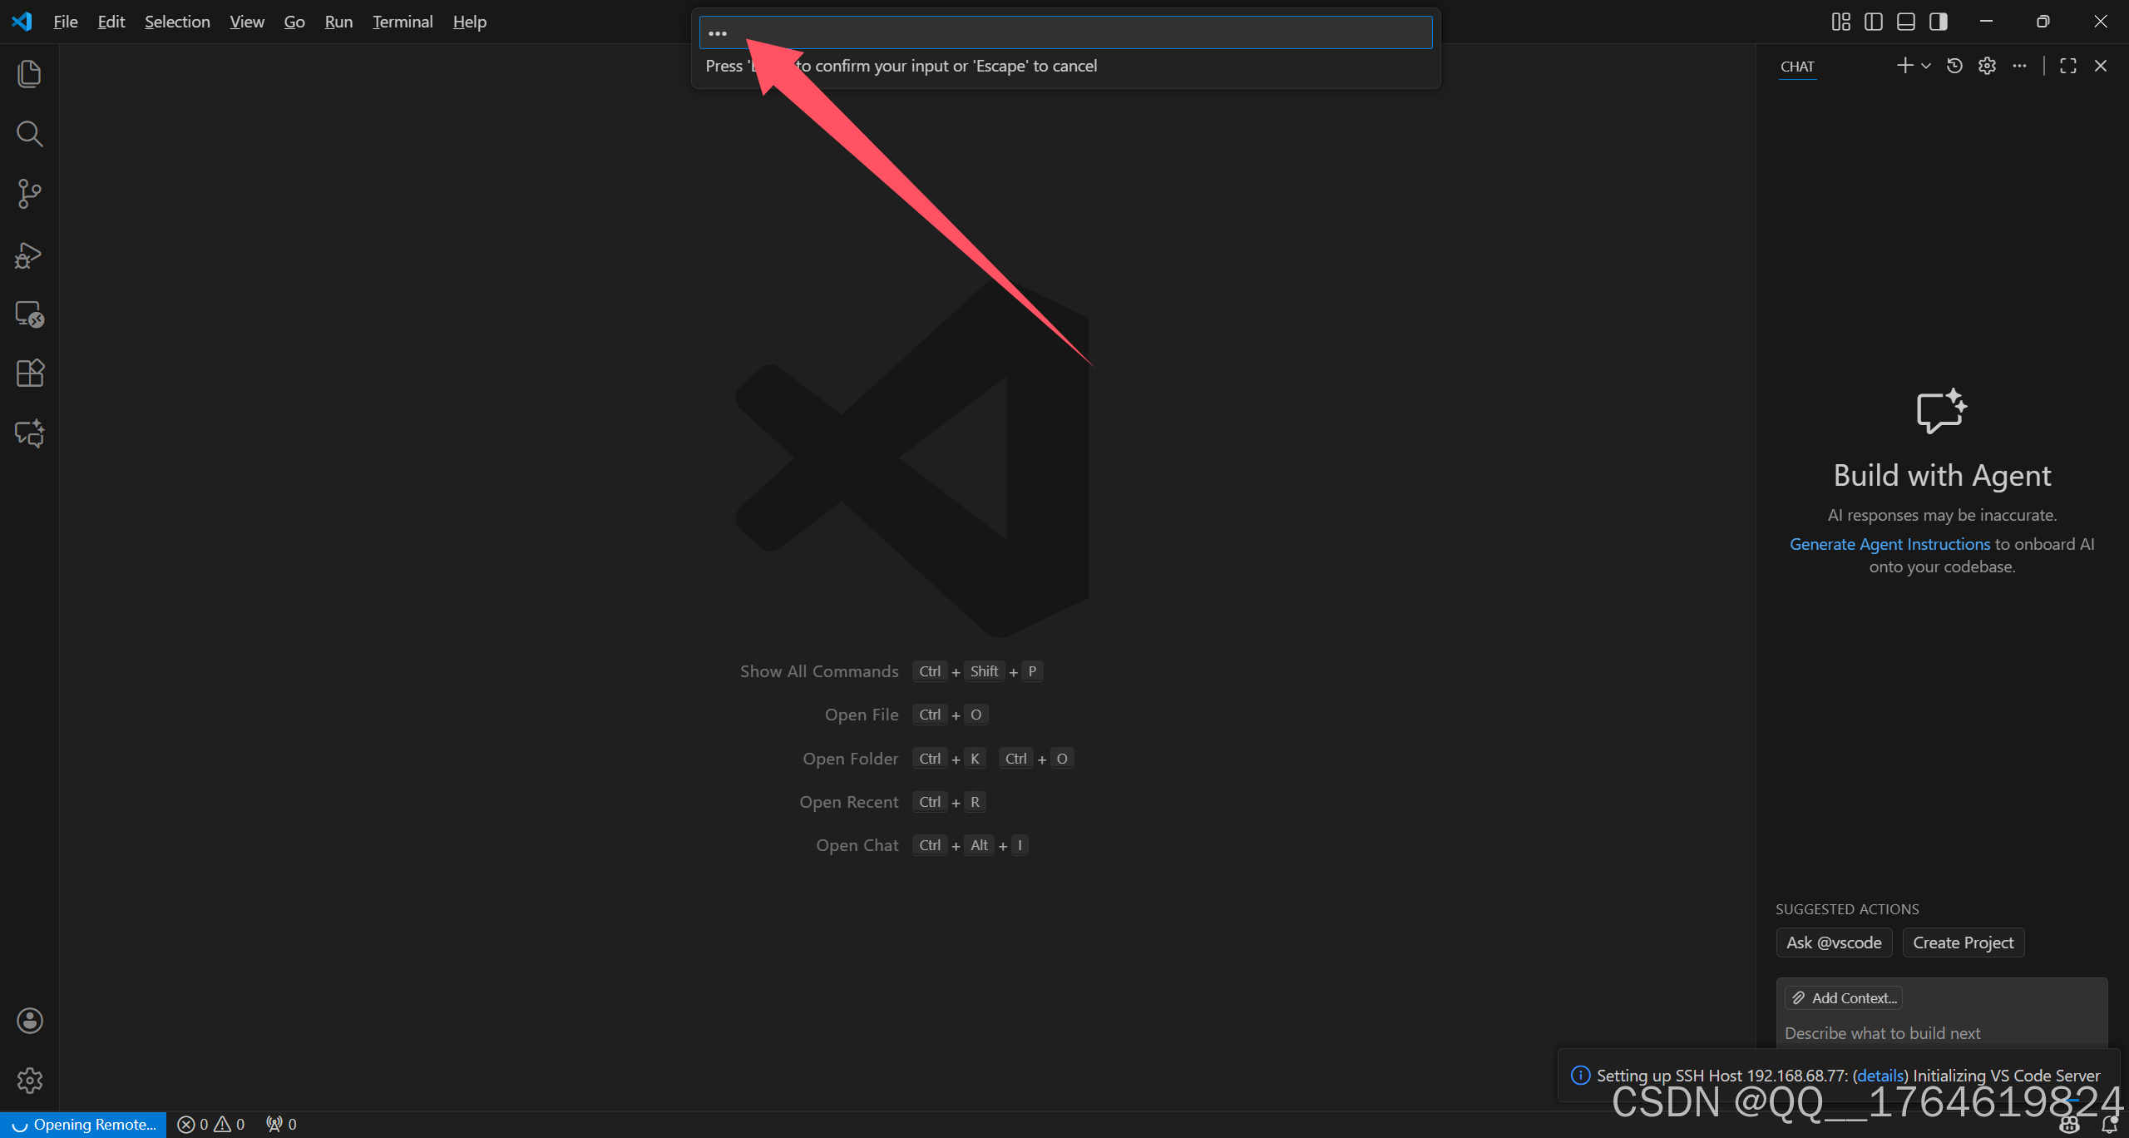Open the Search view icon
The image size is (2129, 1138).
(29, 134)
